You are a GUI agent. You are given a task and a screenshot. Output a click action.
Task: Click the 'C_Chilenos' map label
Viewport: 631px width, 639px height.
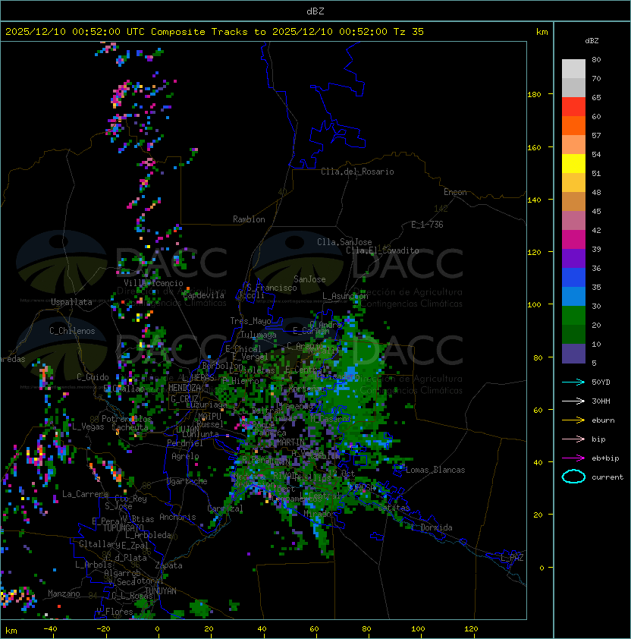72,331
